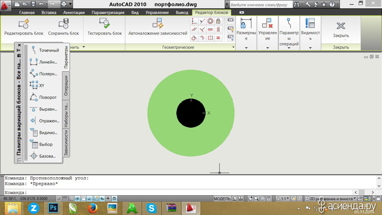382x215 pixels.
Task: Pick the XY parameter tool
Action: 37,85
